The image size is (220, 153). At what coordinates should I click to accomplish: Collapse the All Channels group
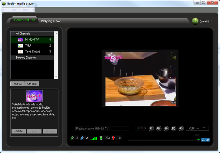[13, 34]
